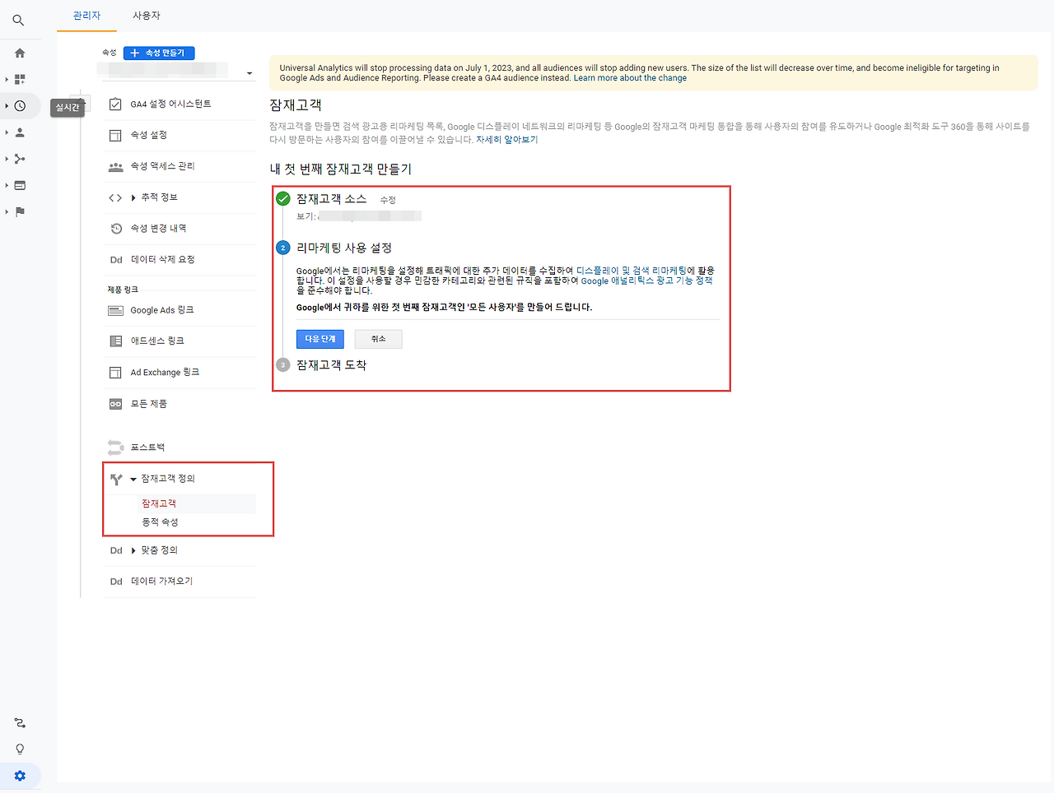Open the Search magnifier in the left navigation
Screen dimensions: 1054x793
tap(20, 20)
